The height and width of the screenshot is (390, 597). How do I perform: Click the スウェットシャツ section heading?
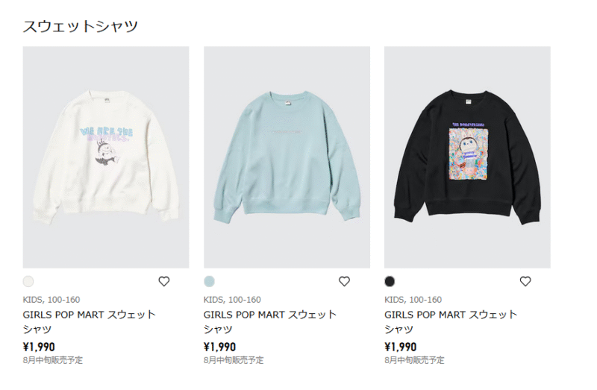(x=81, y=26)
